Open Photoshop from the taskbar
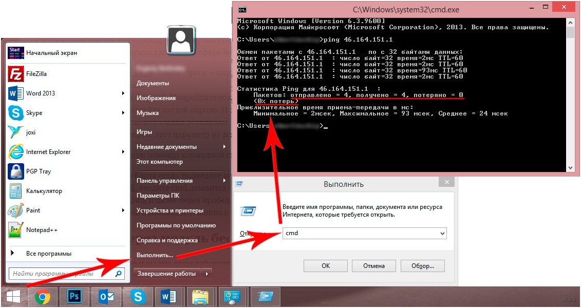581x308 pixels. click(x=75, y=297)
